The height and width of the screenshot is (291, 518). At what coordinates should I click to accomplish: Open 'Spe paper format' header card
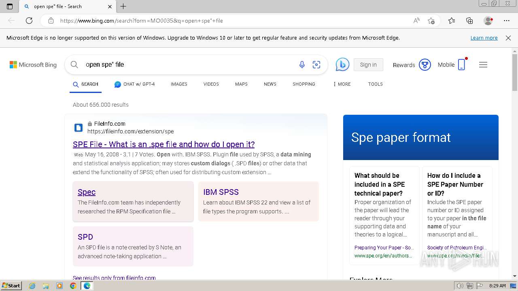point(421,137)
